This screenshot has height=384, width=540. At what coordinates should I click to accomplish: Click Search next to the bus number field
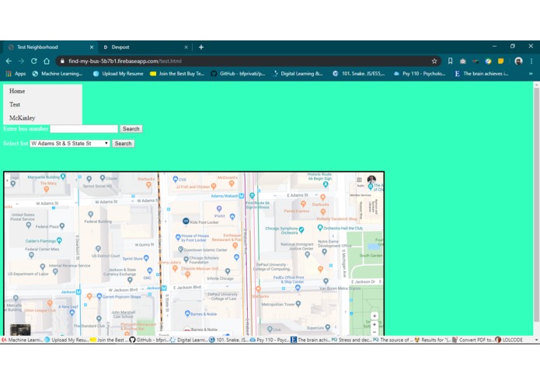pyautogui.click(x=131, y=129)
